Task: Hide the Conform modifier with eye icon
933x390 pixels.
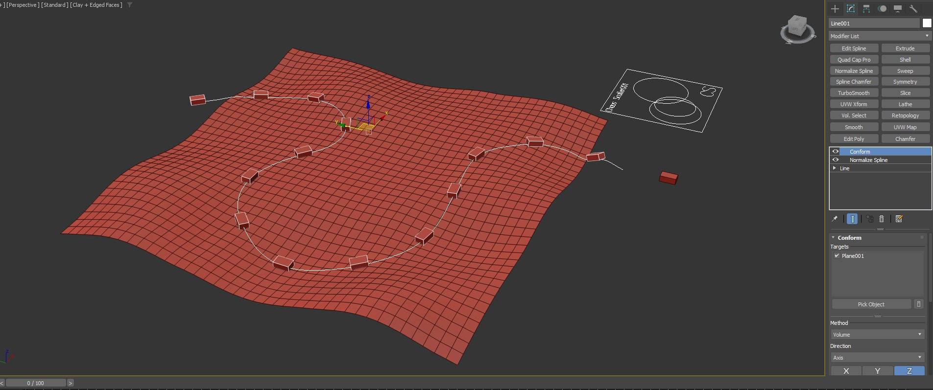Action: click(836, 151)
